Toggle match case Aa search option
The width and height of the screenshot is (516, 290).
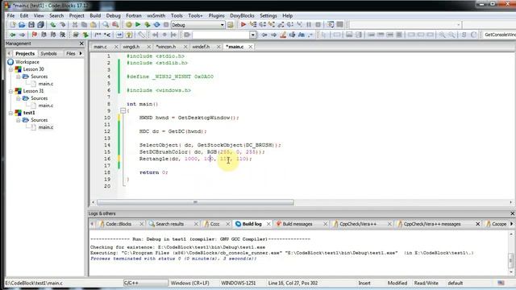pyautogui.click(x=301, y=35)
